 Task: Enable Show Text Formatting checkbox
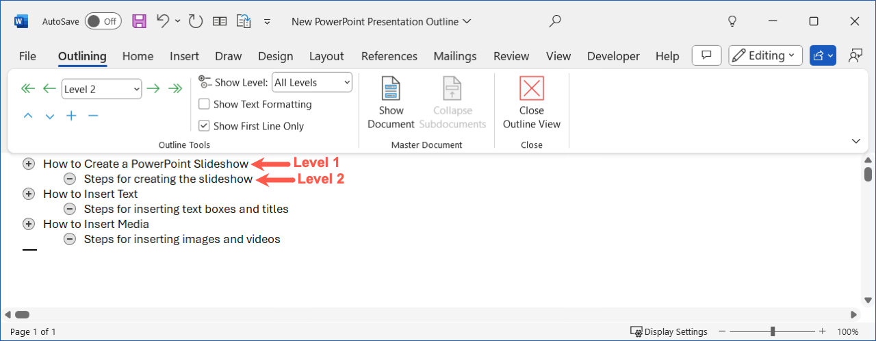[204, 104]
